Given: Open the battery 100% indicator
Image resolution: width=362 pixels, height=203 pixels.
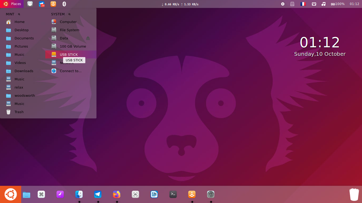Looking at the screenshot, I should (338, 4).
